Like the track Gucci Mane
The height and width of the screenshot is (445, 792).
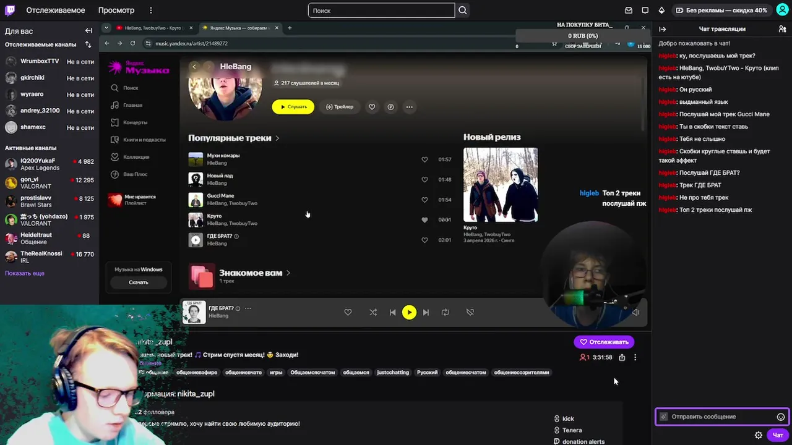point(424,200)
